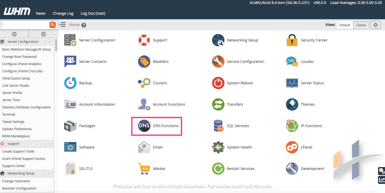This screenshot has height=193, width=385.
Task: Click the System Health gear icon
Action: point(218,147)
